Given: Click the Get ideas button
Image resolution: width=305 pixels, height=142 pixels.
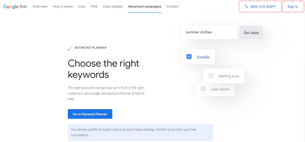Looking at the screenshot, I should 251,32.
